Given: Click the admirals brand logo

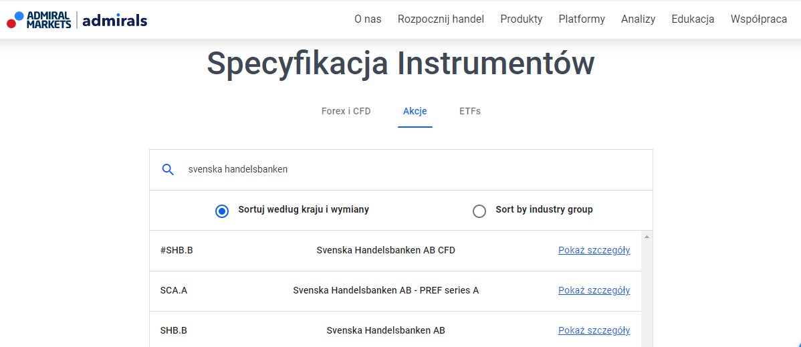Looking at the screenshot, I should click(x=115, y=21).
